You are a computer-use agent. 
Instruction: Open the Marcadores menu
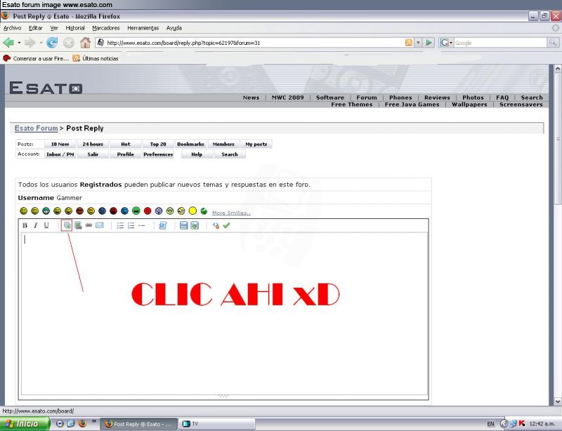pos(106,28)
